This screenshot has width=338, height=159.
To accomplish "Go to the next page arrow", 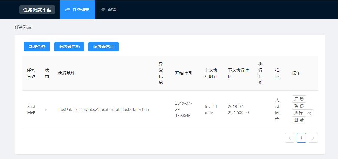I will (x=313, y=138).
